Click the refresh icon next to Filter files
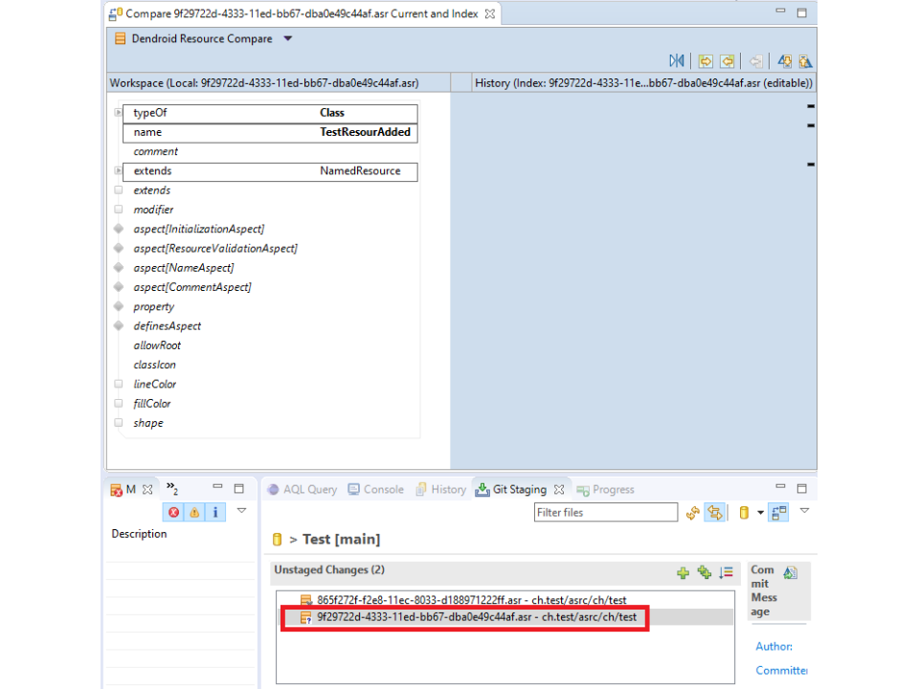 point(693,513)
